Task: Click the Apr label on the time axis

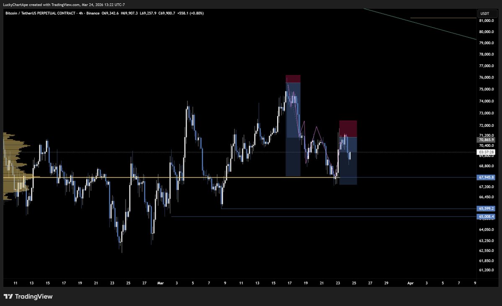Action: [x=410, y=283]
